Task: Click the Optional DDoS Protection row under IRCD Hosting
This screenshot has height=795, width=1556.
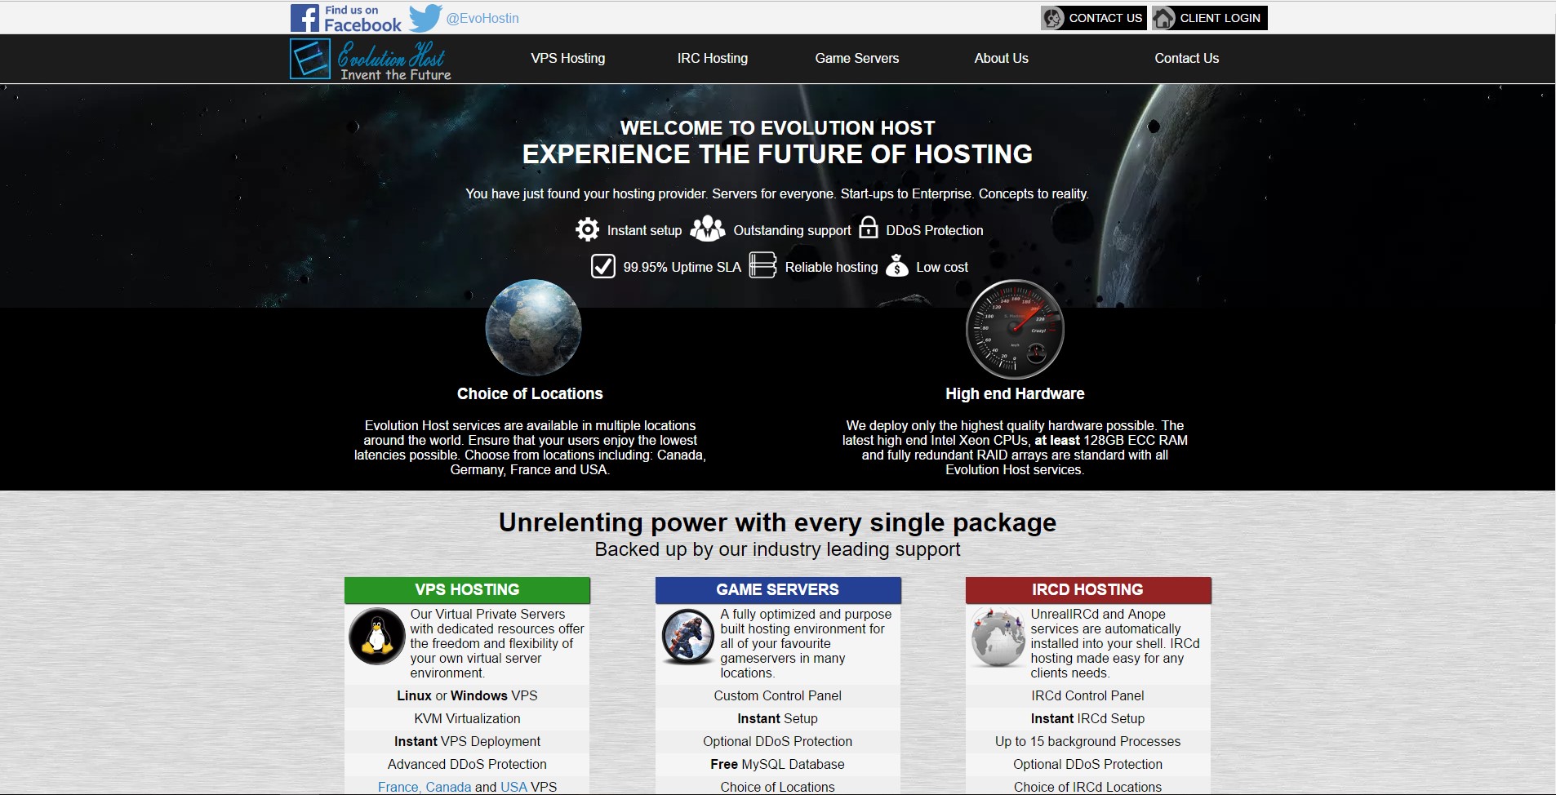Action: [1088, 764]
